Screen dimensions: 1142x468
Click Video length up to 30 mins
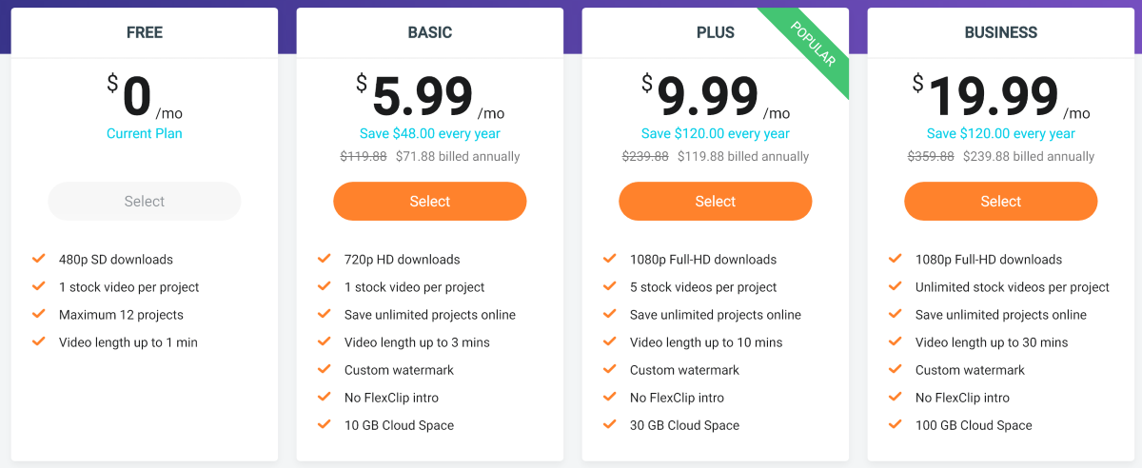pos(992,342)
